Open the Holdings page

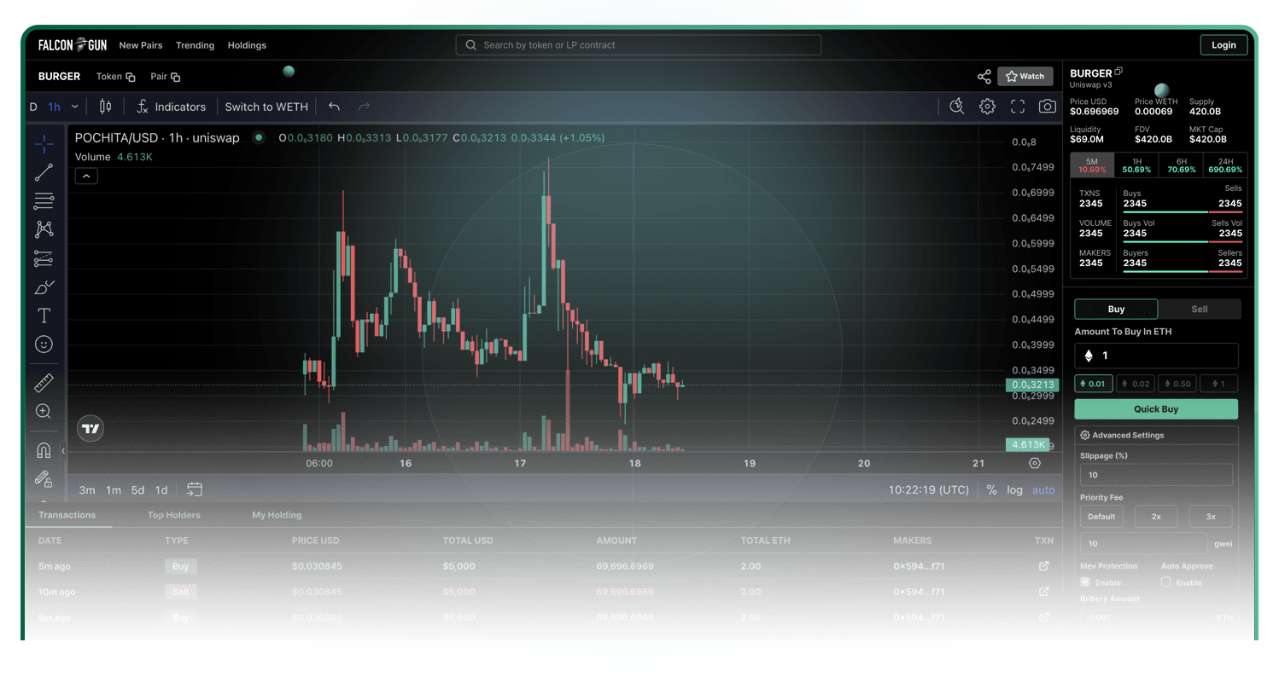(247, 45)
